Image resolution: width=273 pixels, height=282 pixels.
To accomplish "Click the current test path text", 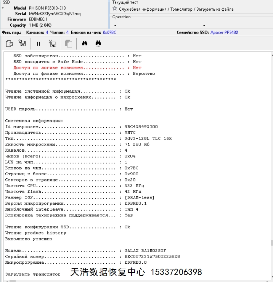I will click(176, 9).
